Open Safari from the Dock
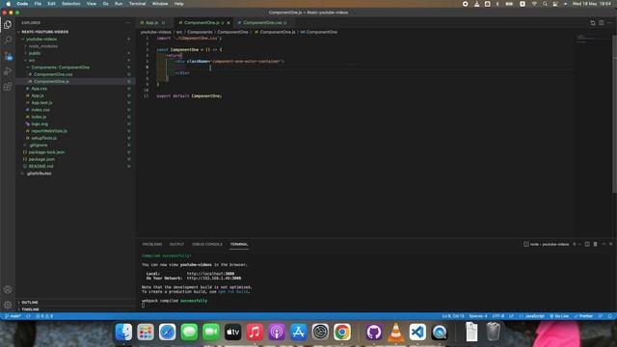The width and height of the screenshot is (617, 347). pyautogui.click(x=167, y=332)
